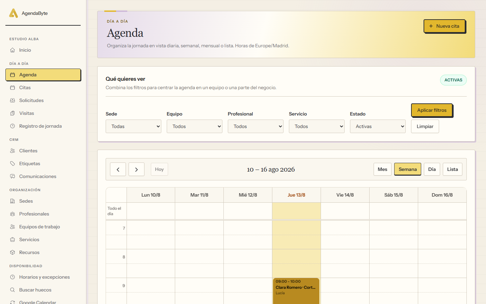Screen dimensions: 486x304
Task: Click the Clientes people icon
Action: 12,151
